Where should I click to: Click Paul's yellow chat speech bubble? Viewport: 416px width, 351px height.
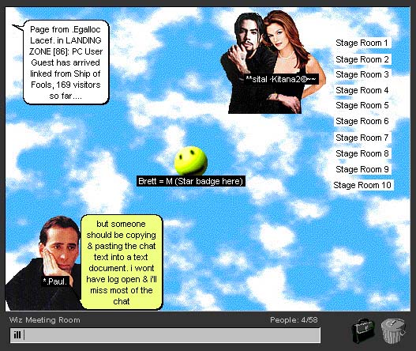coord(122,262)
